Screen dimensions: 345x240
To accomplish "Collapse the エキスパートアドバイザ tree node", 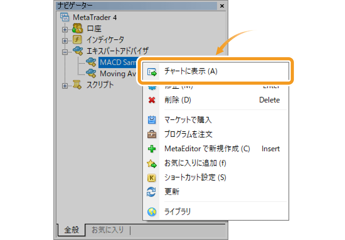I will [x=65, y=52].
